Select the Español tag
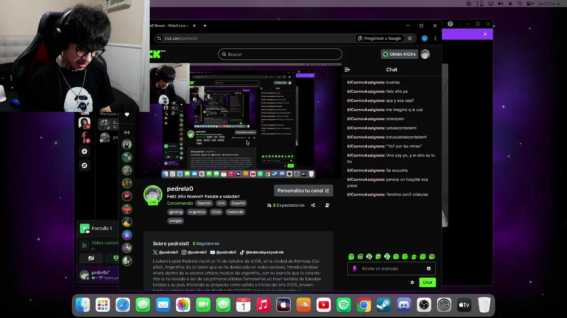The image size is (567, 318). coord(238,203)
